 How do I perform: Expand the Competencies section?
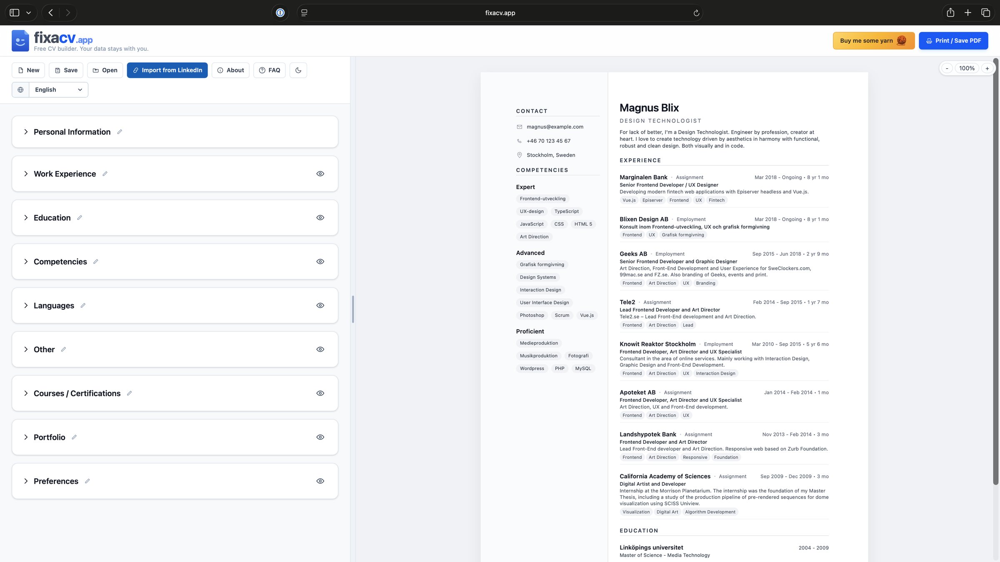(26, 261)
